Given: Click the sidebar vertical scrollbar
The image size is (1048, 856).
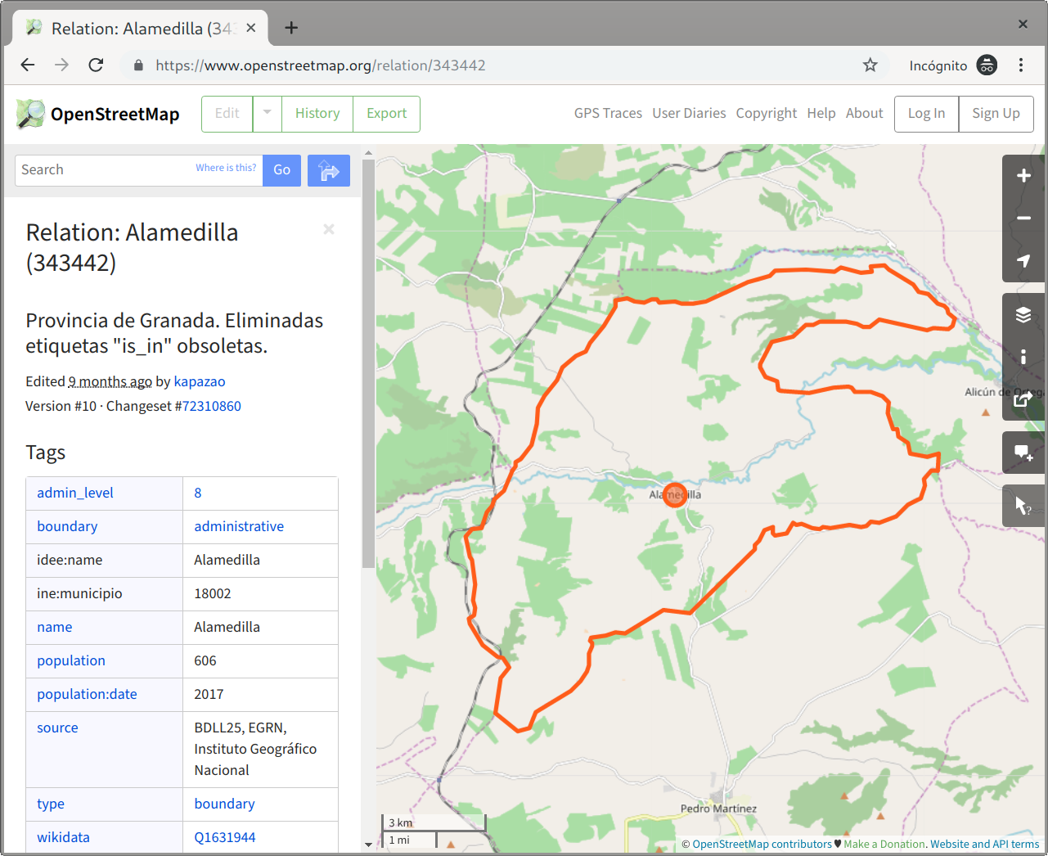Looking at the screenshot, I should [x=368, y=363].
